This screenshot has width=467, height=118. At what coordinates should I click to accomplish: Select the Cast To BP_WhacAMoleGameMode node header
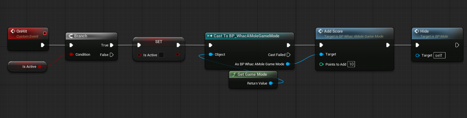coord(249,36)
